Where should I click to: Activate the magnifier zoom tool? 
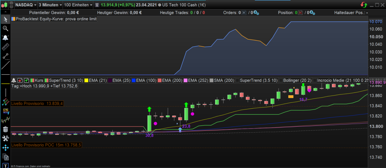click(5, 28)
